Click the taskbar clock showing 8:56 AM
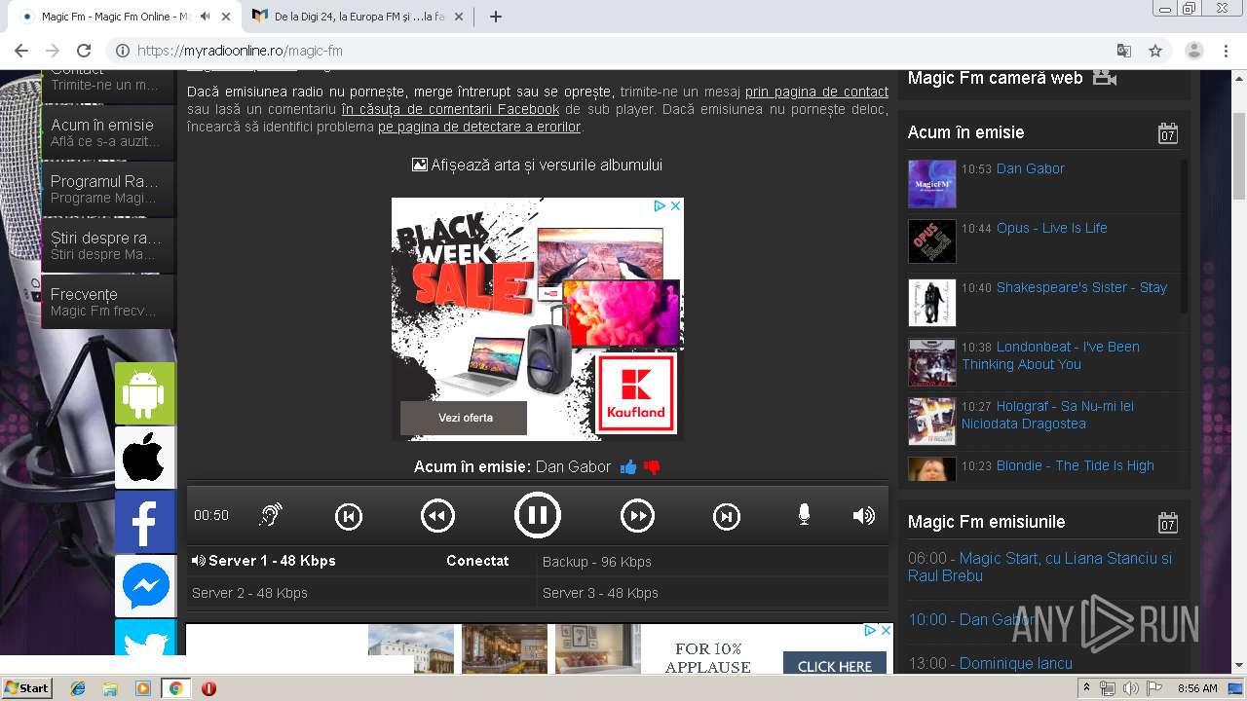Viewport: 1247px width, 701px height. click(1197, 688)
